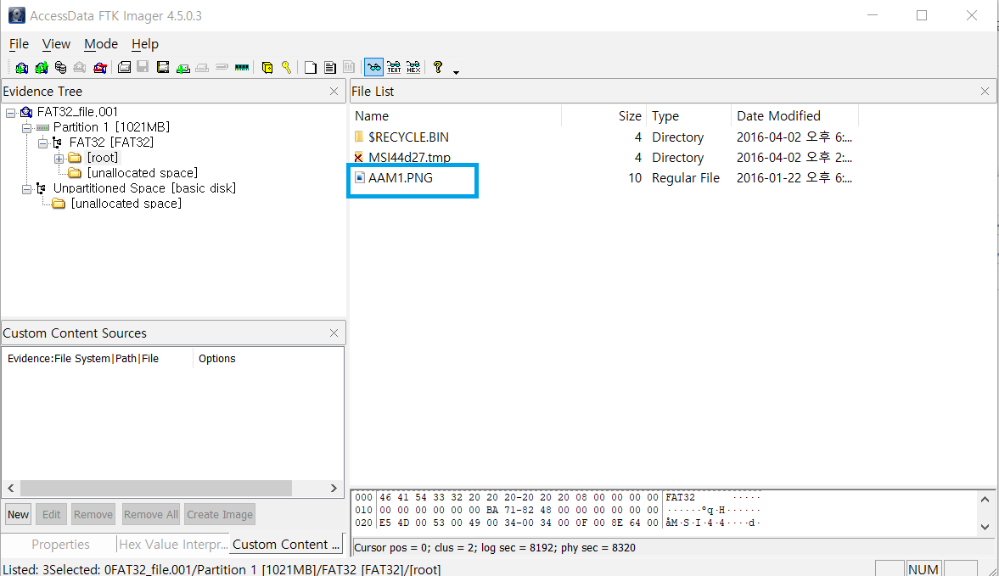
Task: Collapse the Partition 1 [1021MB] node
Action: pos(27,128)
